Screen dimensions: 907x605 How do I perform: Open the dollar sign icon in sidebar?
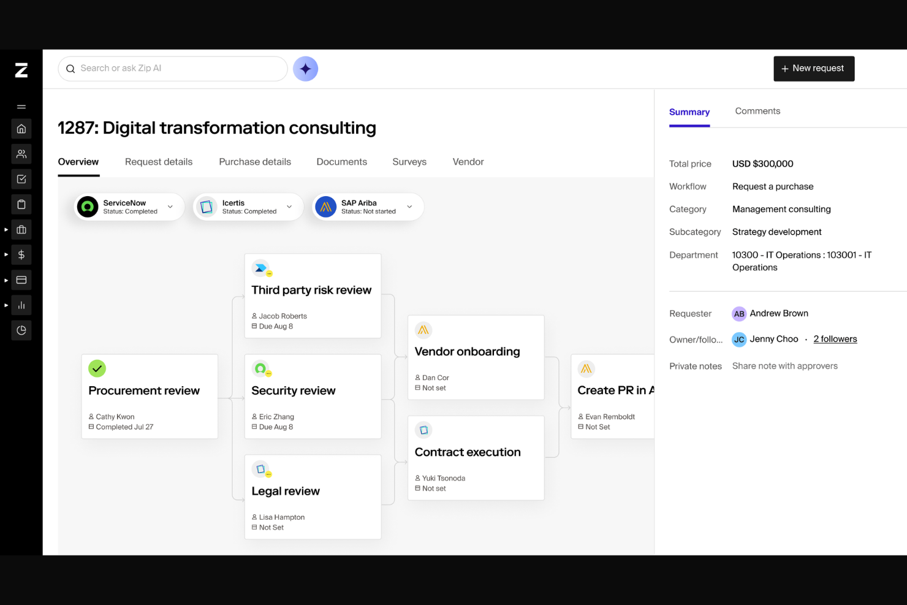click(x=21, y=254)
